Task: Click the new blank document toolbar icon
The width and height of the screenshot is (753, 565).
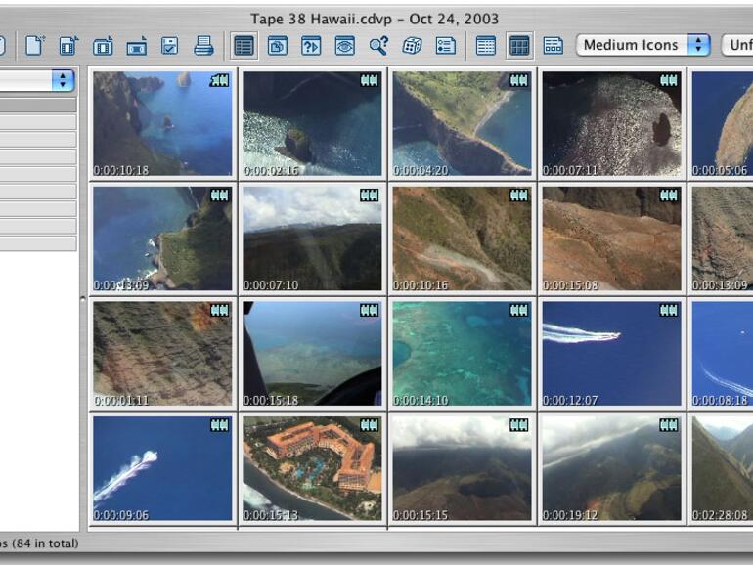Action: (34, 46)
